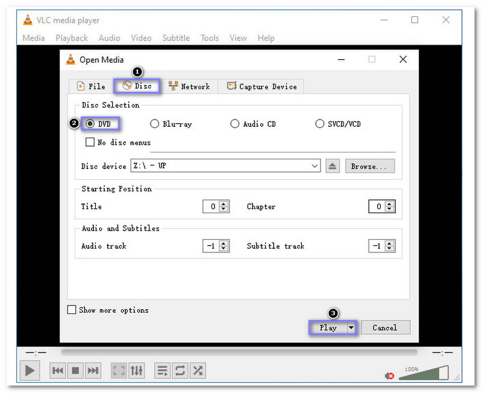The height and width of the screenshot is (393, 482).
Task: Skip to next media track
Action: [x=93, y=370]
